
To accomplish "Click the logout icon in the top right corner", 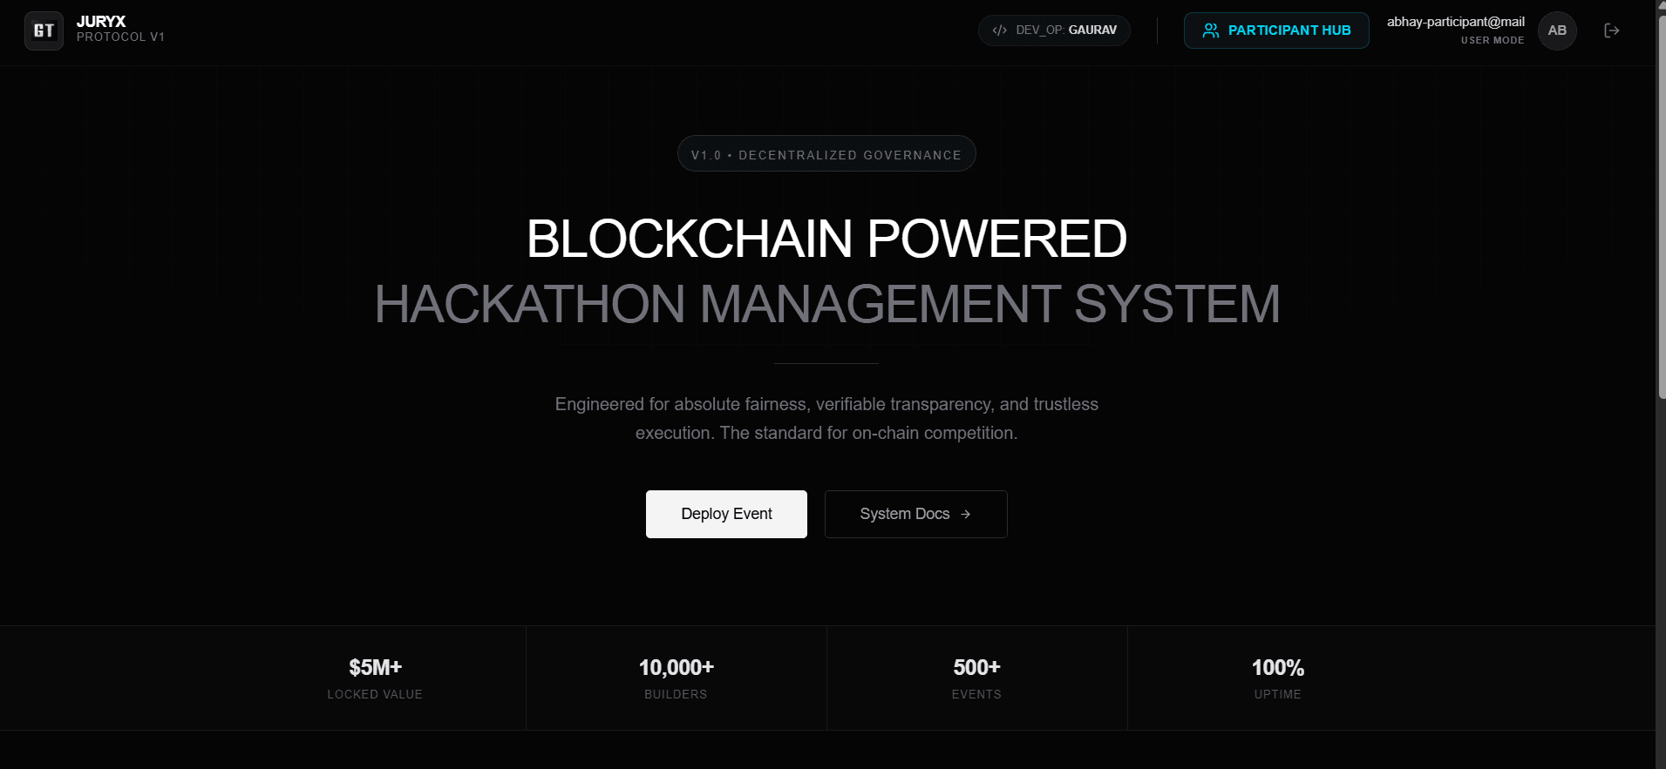I will click(x=1611, y=30).
